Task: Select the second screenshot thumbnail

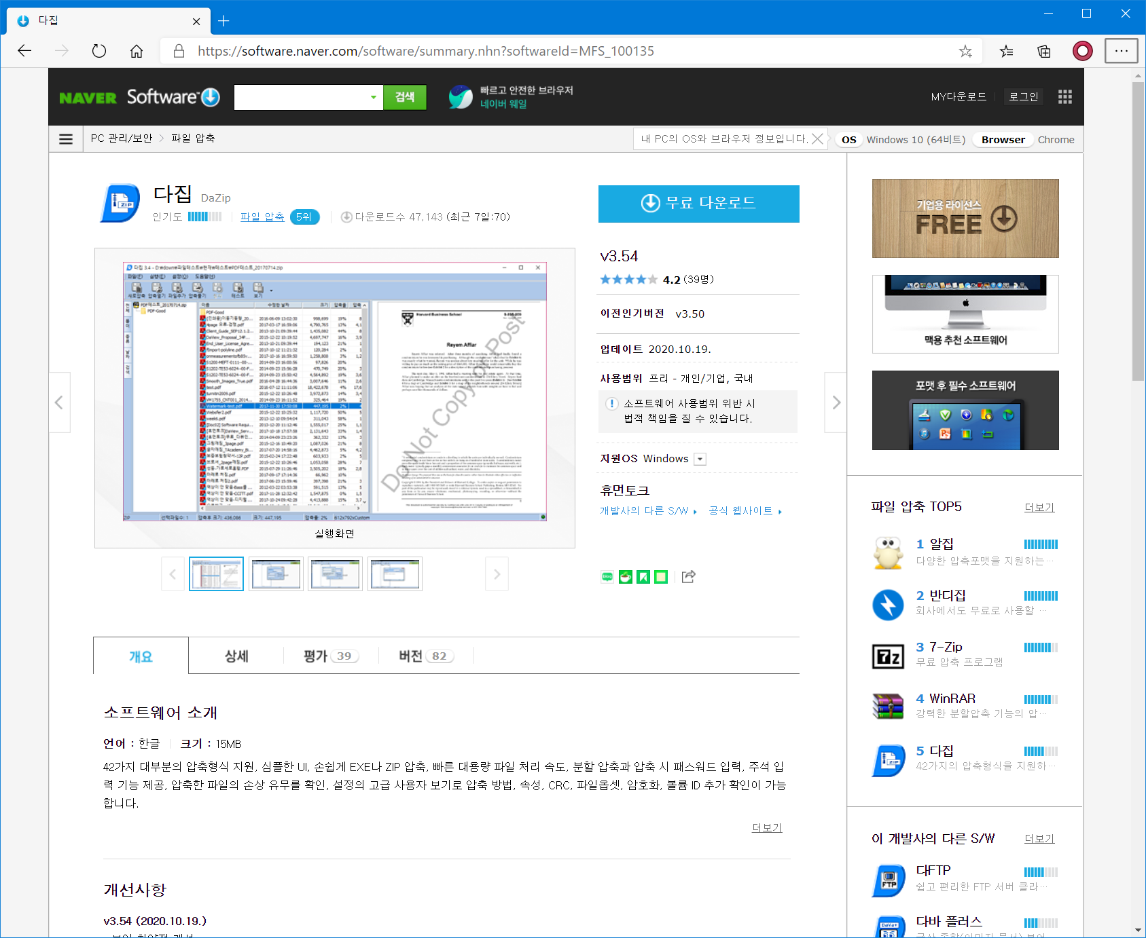Action: (276, 574)
